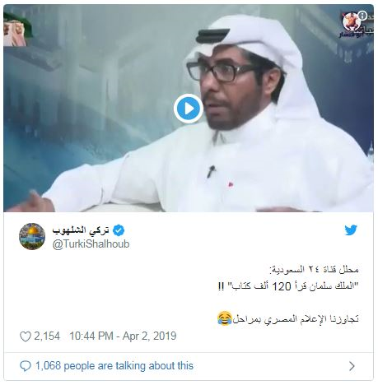Play the embedded tweet video
The height and width of the screenshot is (385, 378).
click(189, 109)
